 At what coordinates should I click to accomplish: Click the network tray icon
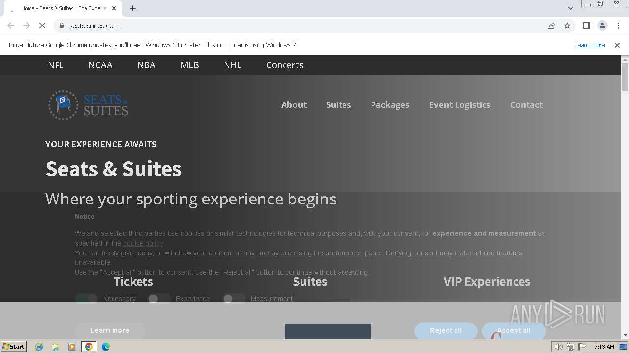tap(571, 347)
